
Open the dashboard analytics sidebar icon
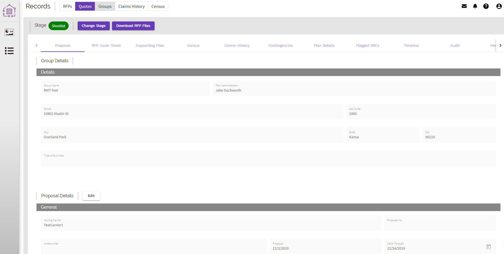9,32
